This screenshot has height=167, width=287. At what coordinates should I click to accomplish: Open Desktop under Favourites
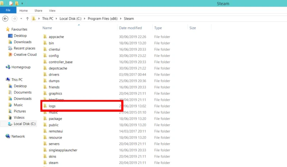tap(20, 36)
